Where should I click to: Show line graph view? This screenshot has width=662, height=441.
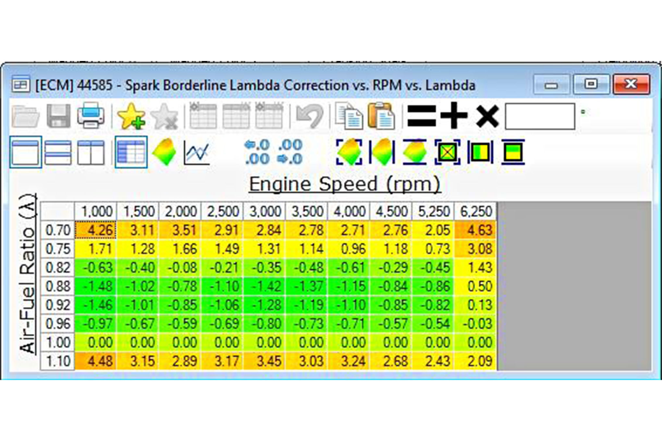[x=197, y=152]
